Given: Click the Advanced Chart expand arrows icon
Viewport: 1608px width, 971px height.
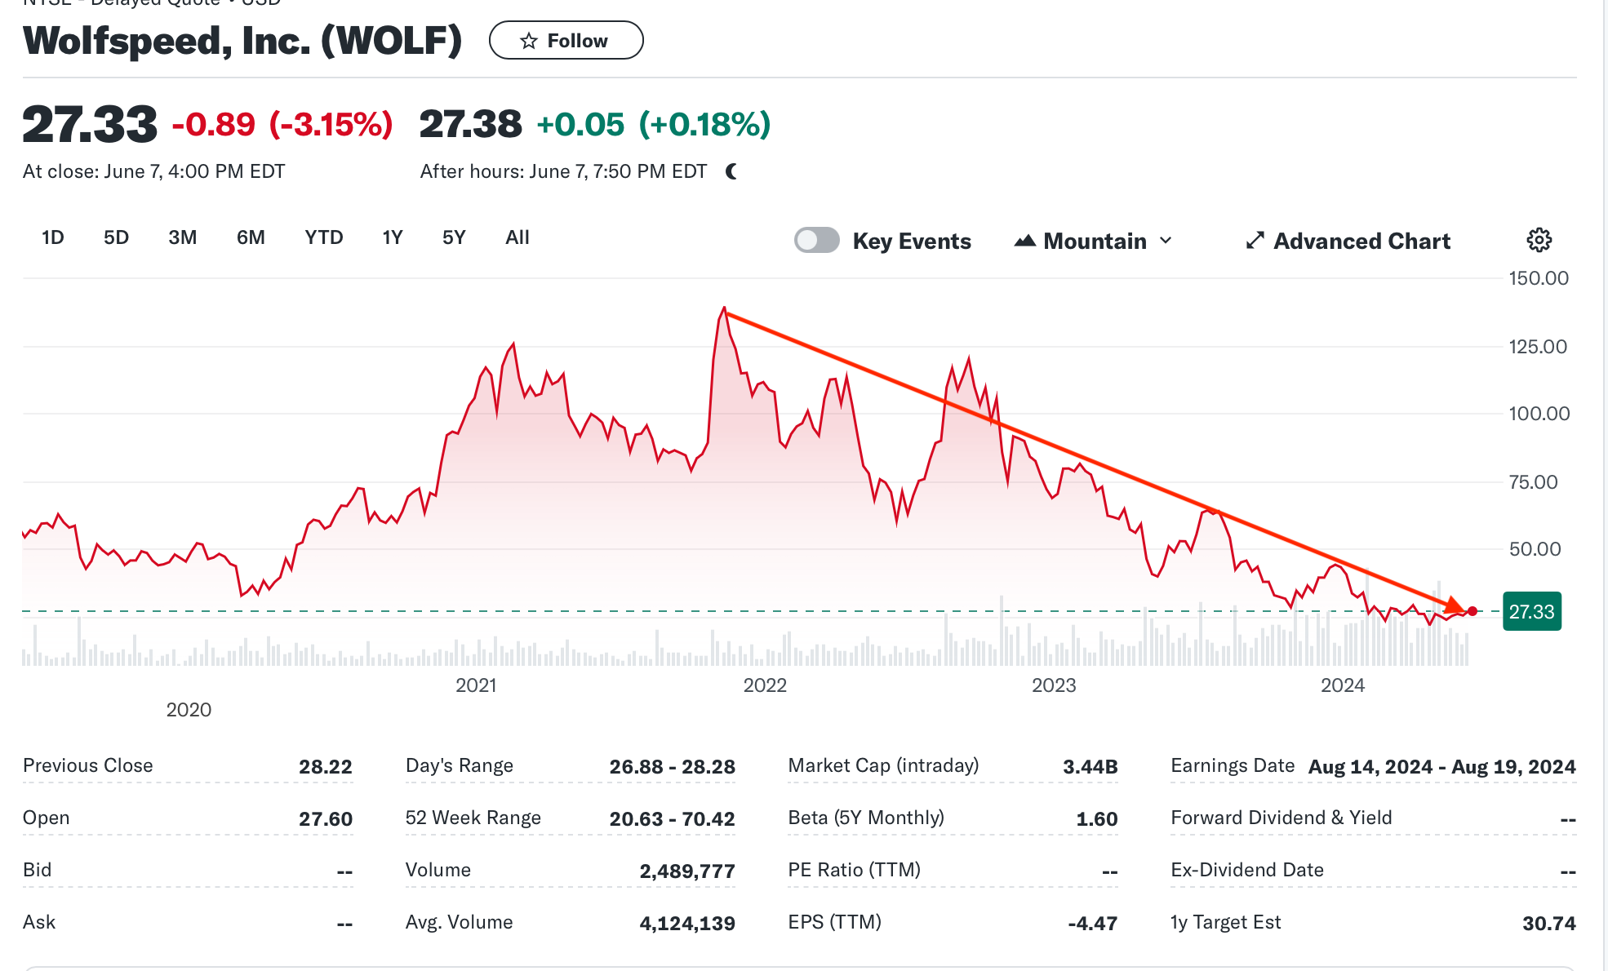Looking at the screenshot, I should coord(1255,241).
